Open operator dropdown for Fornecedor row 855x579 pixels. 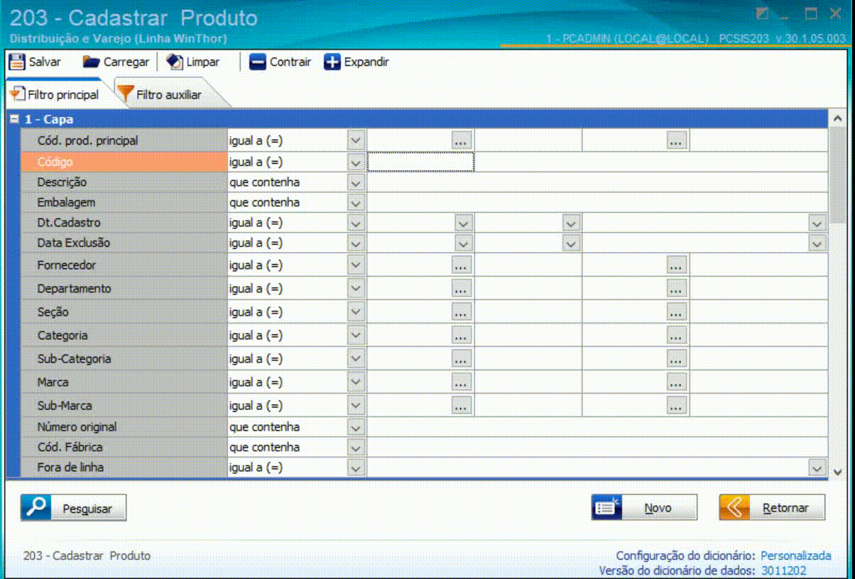pyautogui.click(x=356, y=265)
